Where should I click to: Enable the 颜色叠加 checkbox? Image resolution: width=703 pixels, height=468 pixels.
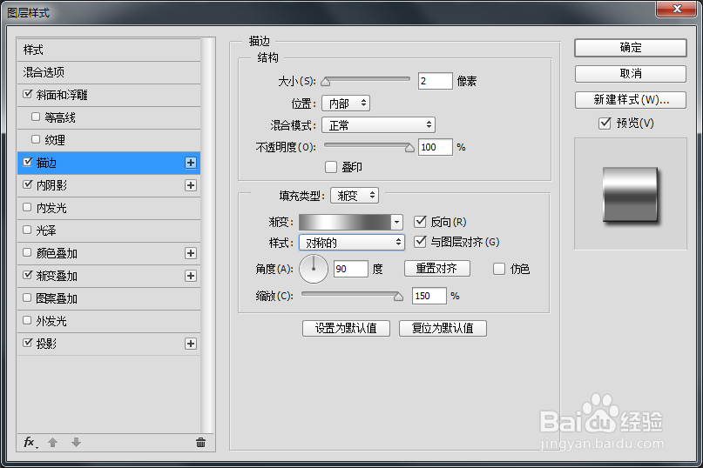coord(27,252)
